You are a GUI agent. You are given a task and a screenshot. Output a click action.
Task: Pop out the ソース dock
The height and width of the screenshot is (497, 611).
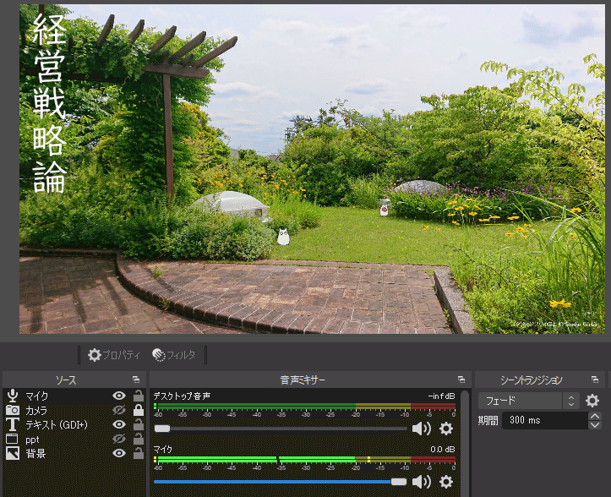click(136, 380)
